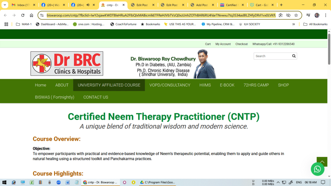The image size is (331, 186).
Task: Click the page vertical scrollbar thumb
Action: [329, 49]
